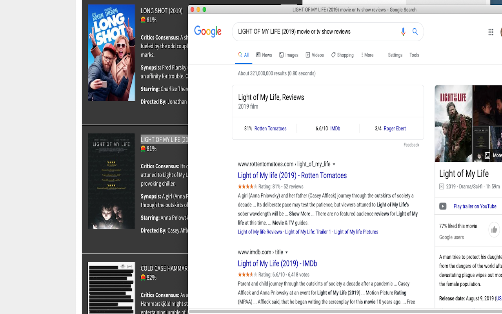Screen dimensions: 502x314
Task: Open Light of My Life: Trailer 1 sublink
Action: (x=308, y=232)
